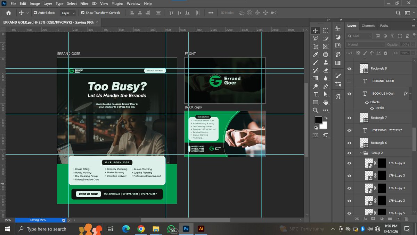Open the Glyphs panel icon

(x=338, y=97)
